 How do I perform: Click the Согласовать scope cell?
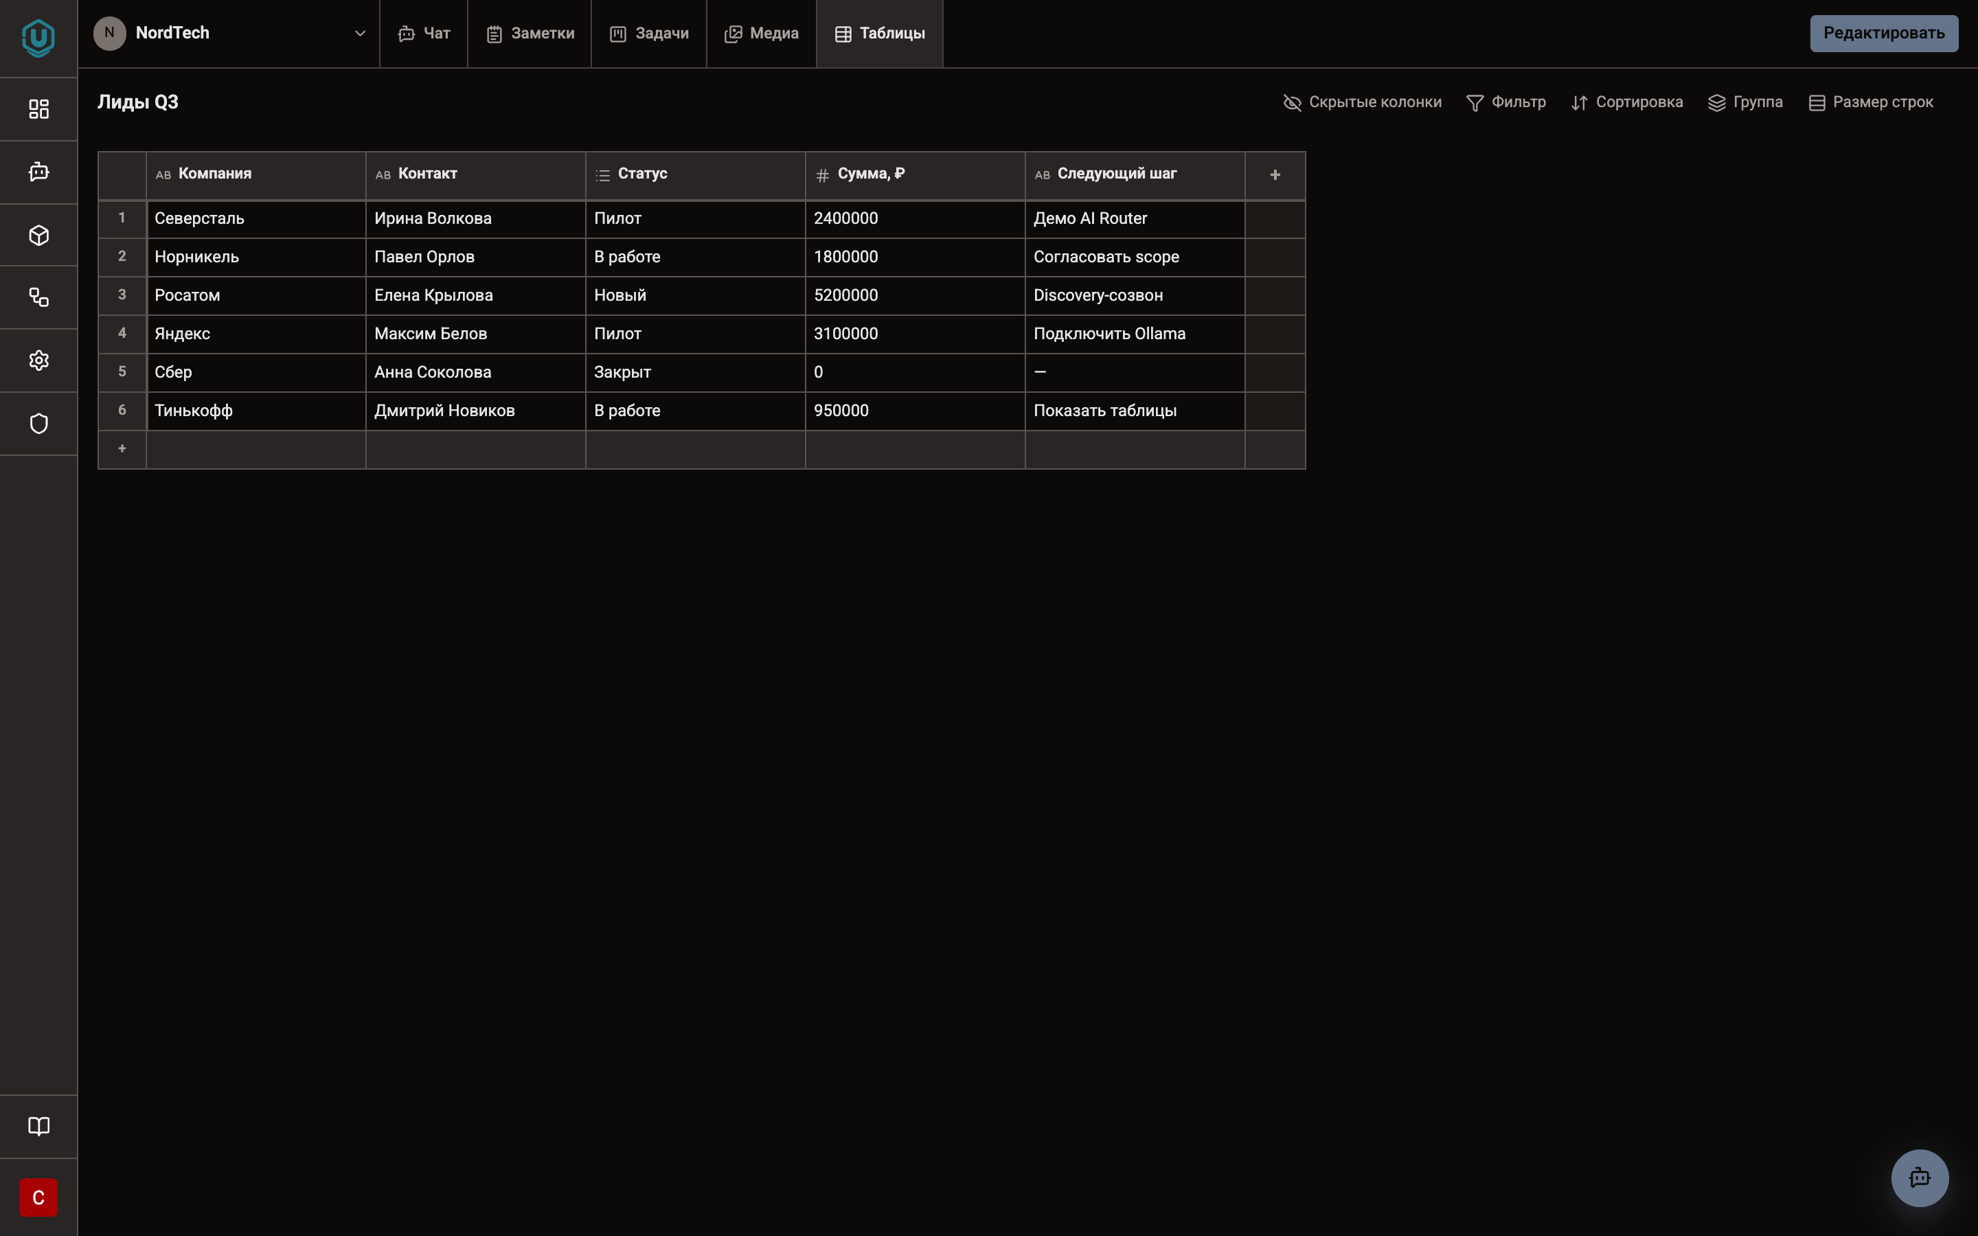pos(1135,257)
